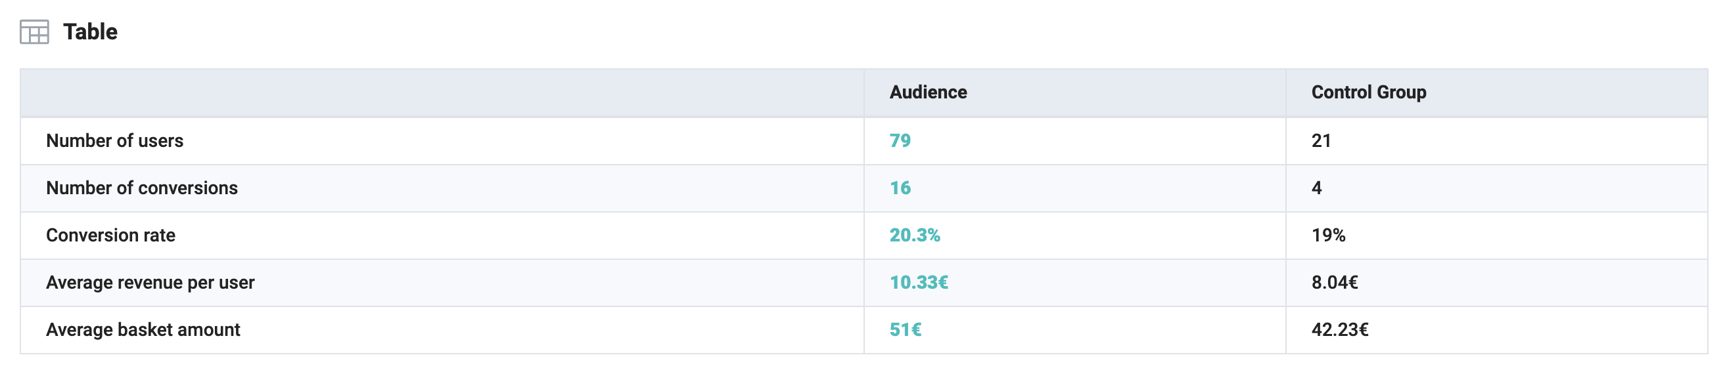
Task: Click the empty top-left header cell
Action: 442,92
